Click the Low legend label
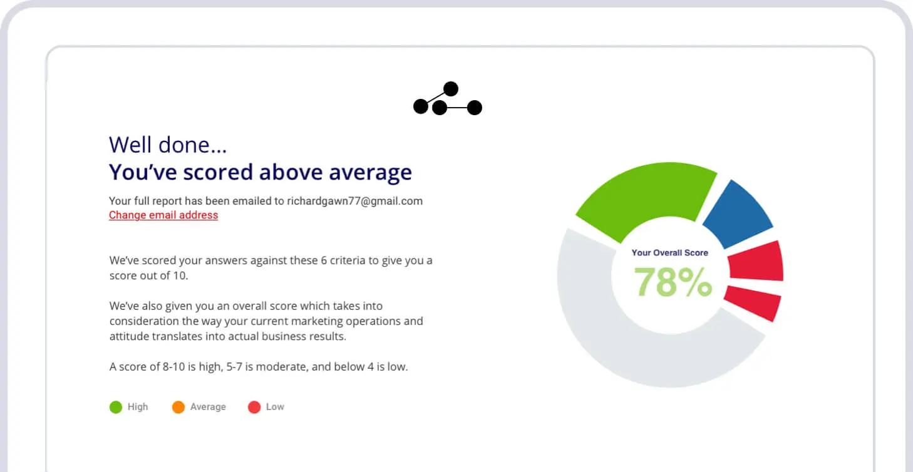This screenshot has width=913, height=472. pos(275,407)
